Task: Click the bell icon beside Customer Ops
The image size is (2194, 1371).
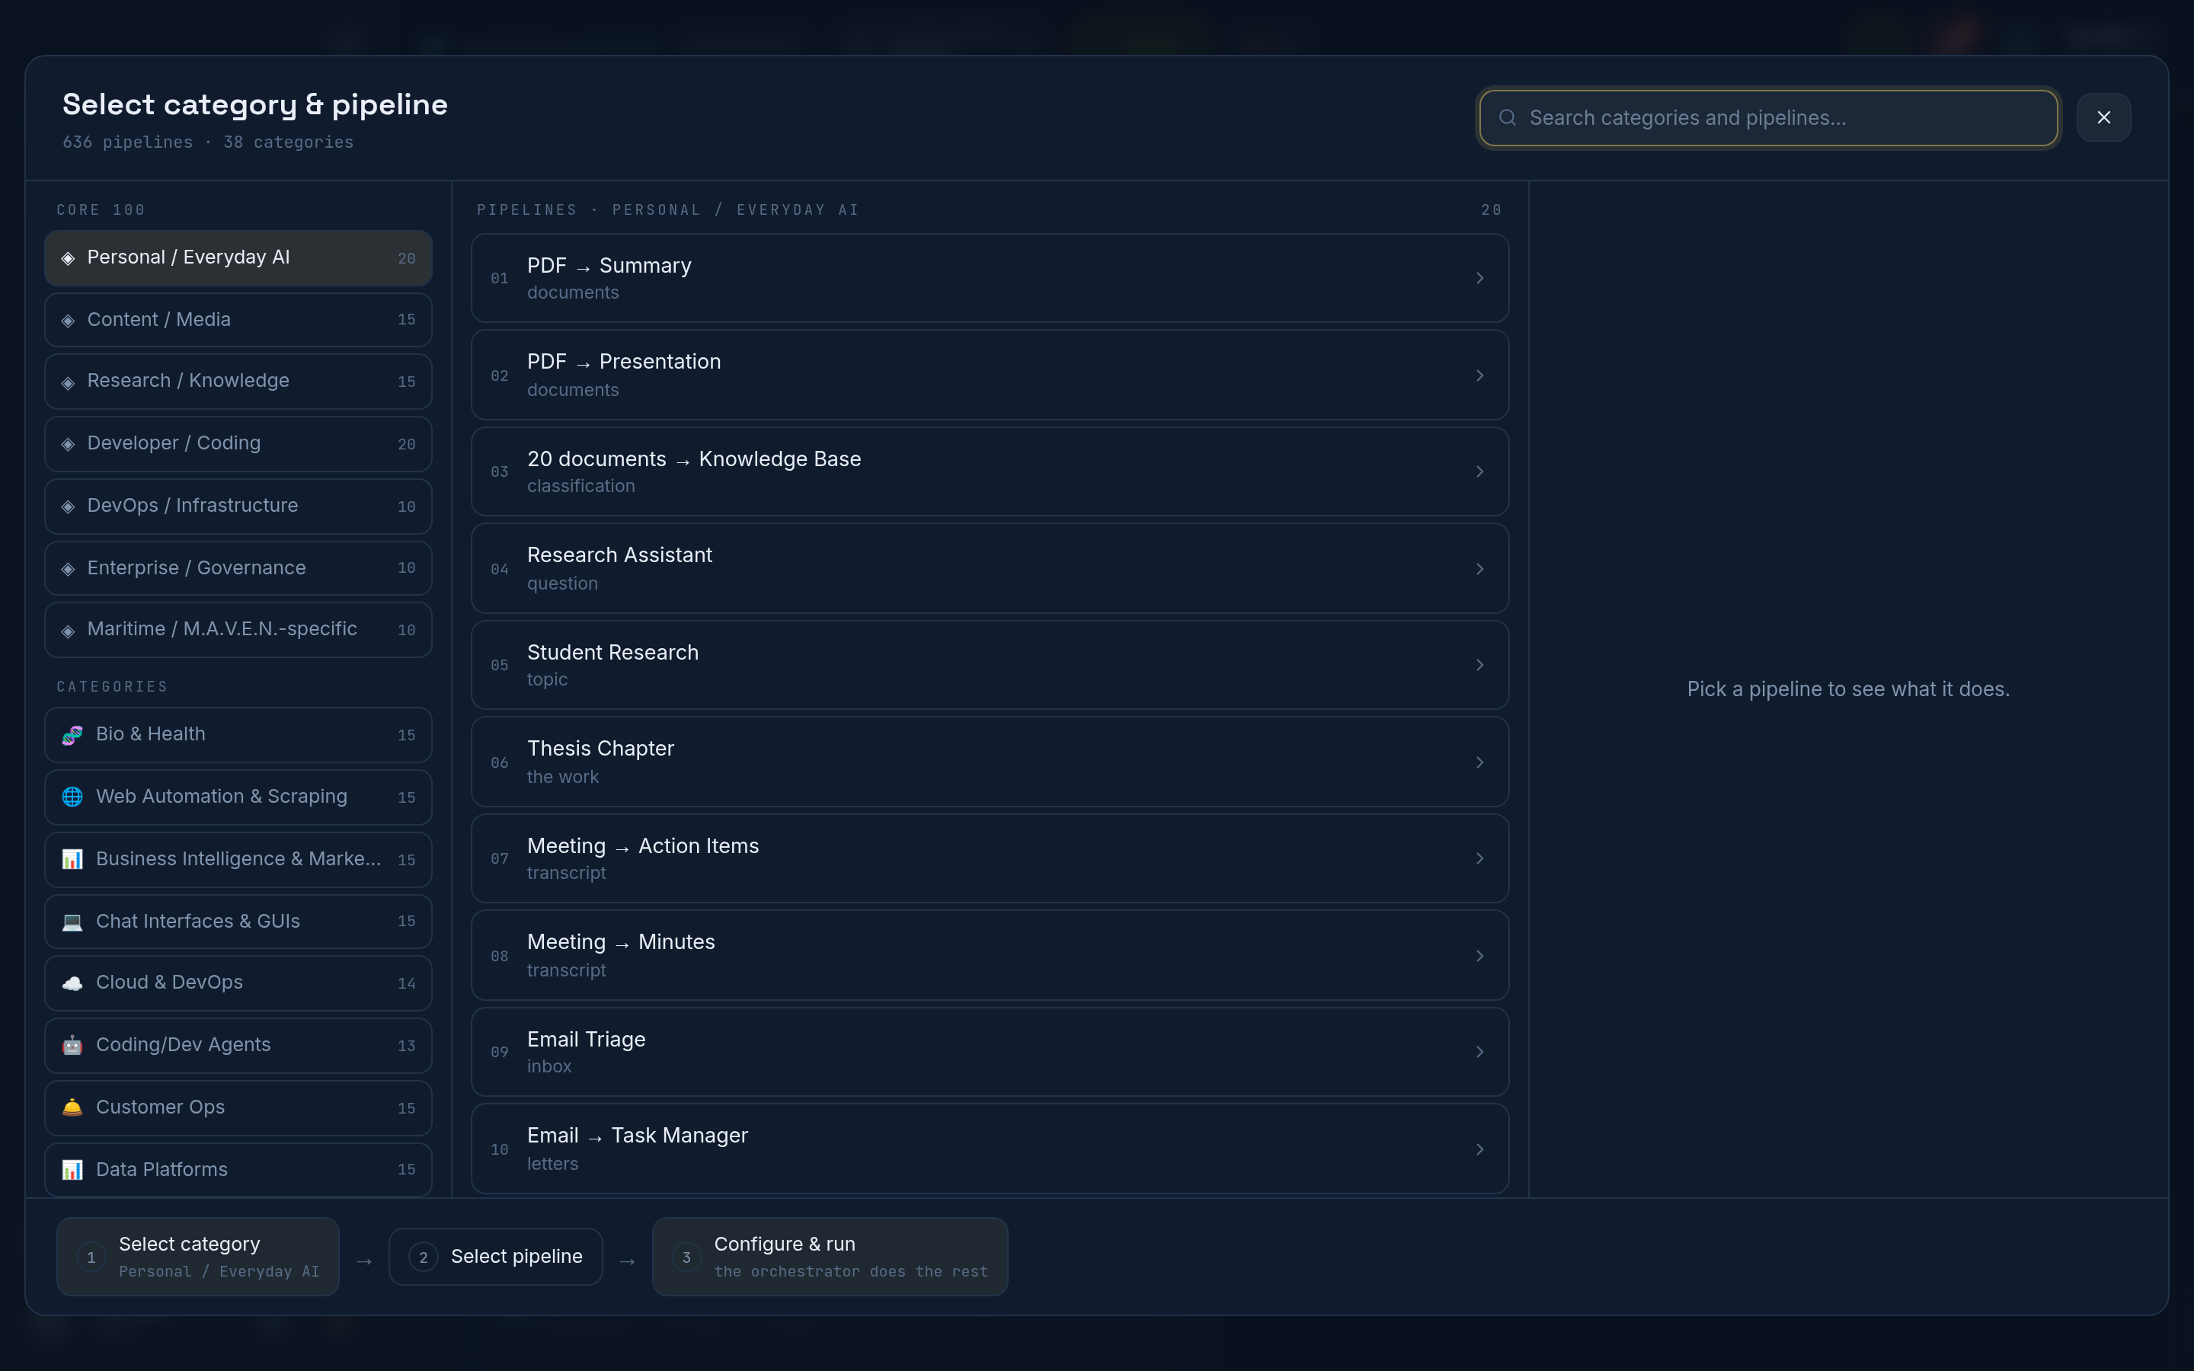Action: tap(72, 1107)
